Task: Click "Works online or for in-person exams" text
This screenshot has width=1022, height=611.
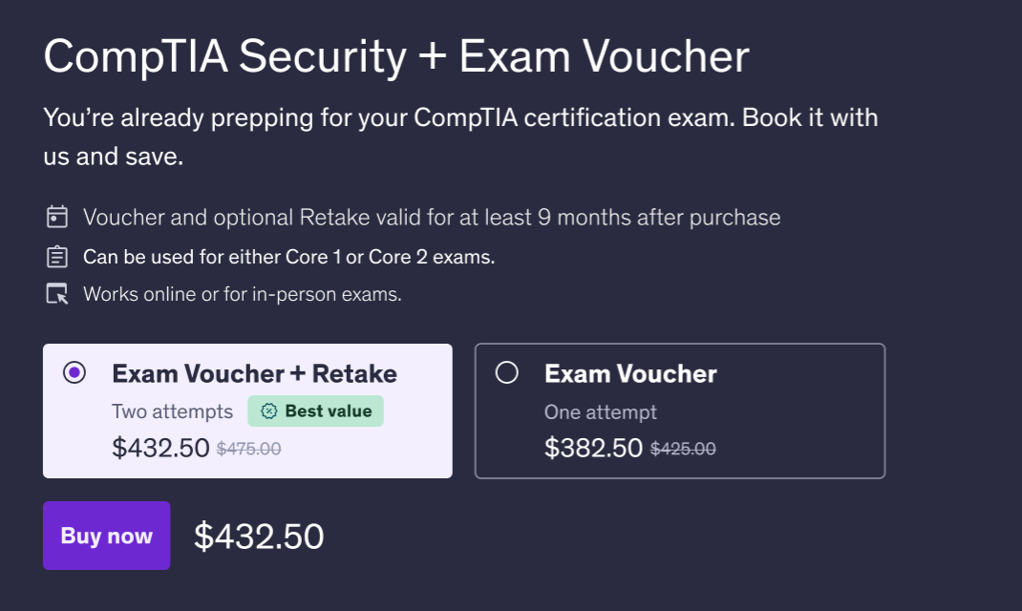Action: pos(242,294)
